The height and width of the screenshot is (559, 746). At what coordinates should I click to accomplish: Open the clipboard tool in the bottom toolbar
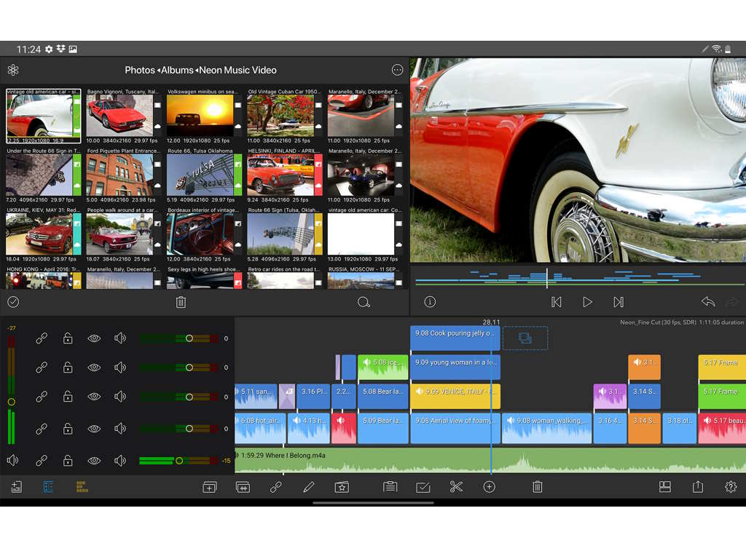(390, 487)
